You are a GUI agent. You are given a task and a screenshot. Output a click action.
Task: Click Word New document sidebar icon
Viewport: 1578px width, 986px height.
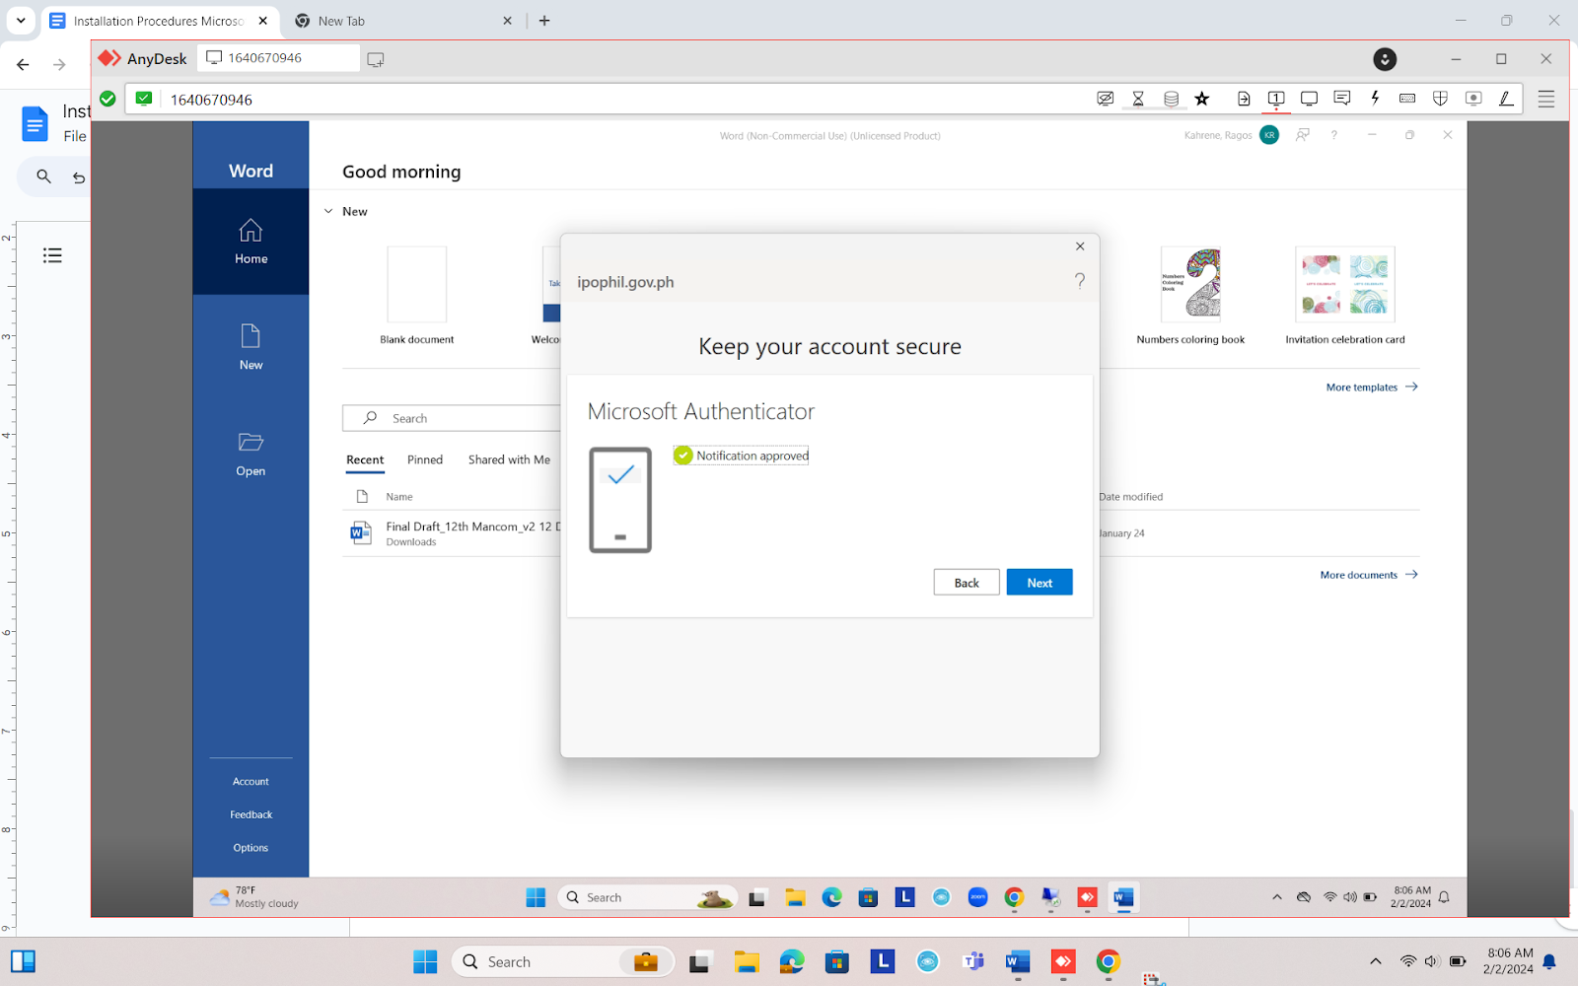pyautogui.click(x=251, y=347)
